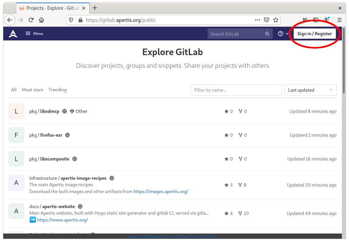Screen dimensions: 349x242
Task: Open the Help dropdown in the GitLab header
Action: (x=283, y=34)
